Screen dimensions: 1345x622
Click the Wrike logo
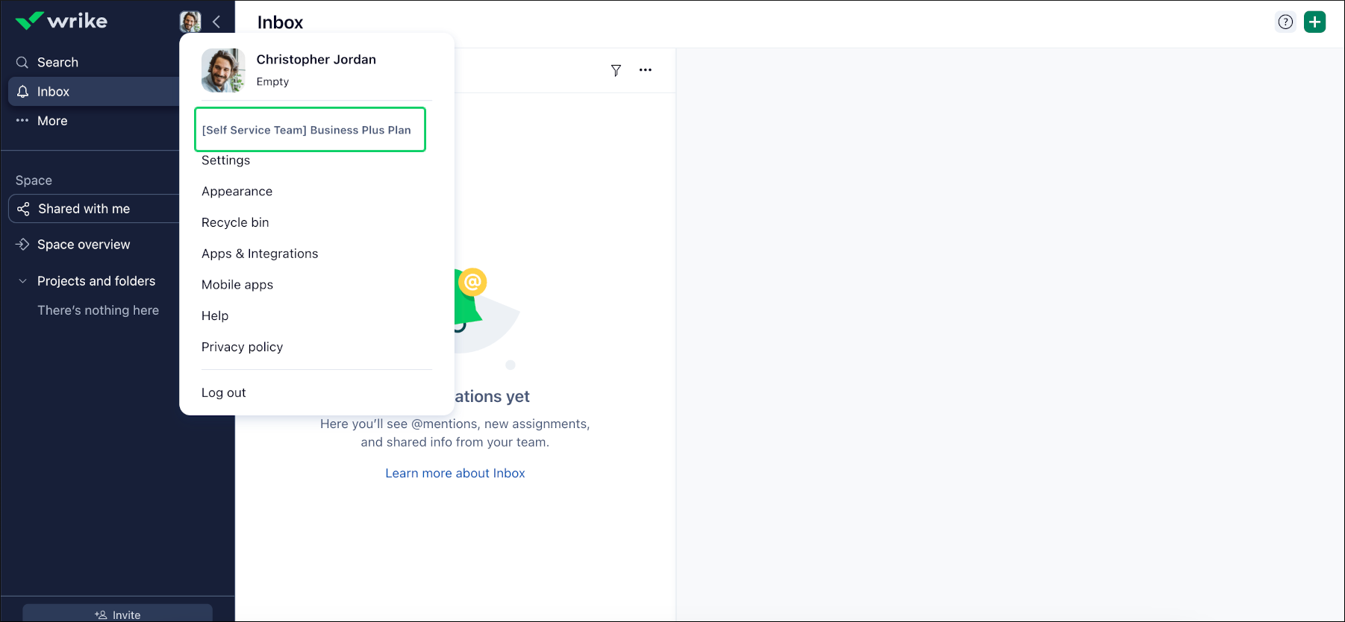click(61, 21)
